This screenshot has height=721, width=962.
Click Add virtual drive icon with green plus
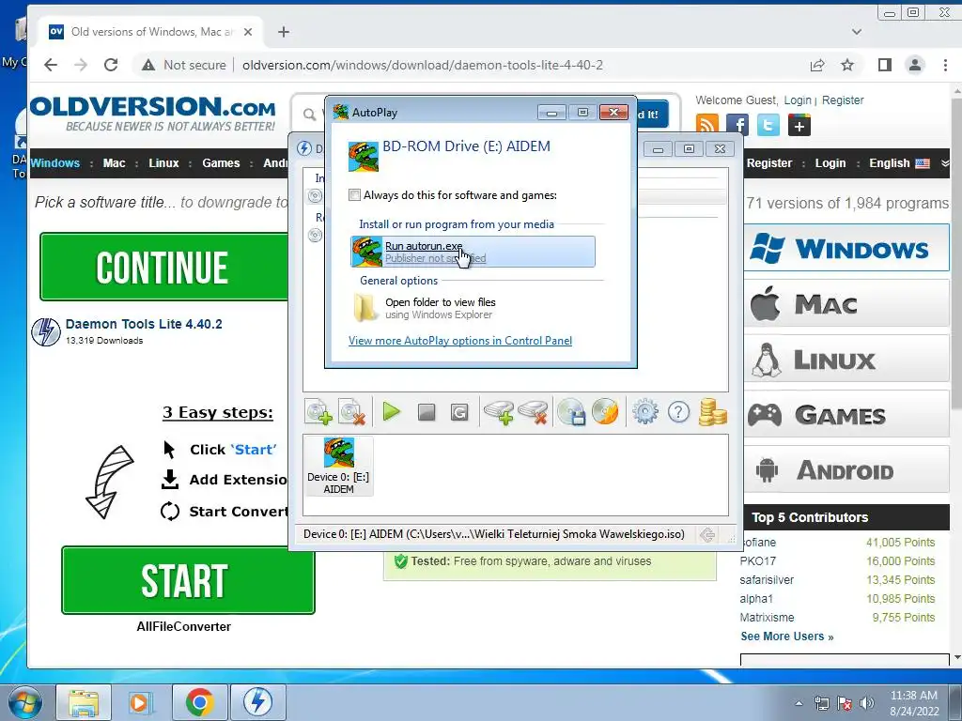pyautogui.click(x=498, y=412)
